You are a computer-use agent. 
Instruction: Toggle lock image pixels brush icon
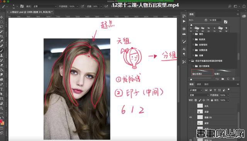point(200,100)
